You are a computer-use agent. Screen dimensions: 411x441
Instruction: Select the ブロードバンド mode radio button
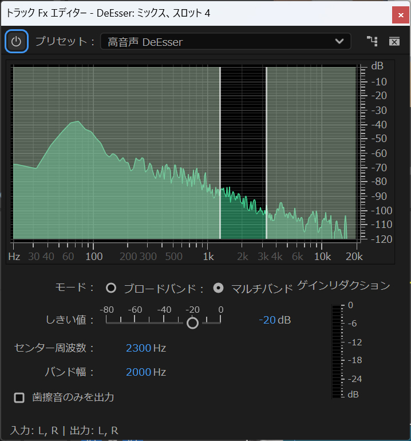[x=111, y=288]
